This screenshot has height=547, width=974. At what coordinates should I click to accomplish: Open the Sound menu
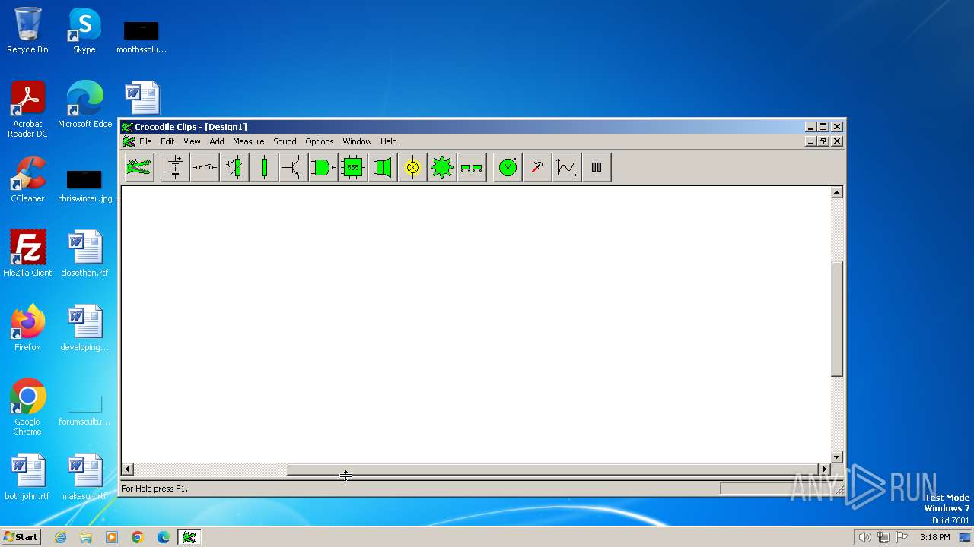pyautogui.click(x=285, y=141)
